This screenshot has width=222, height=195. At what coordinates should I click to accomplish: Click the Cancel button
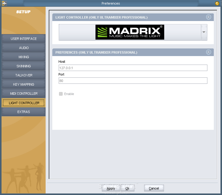154,188
